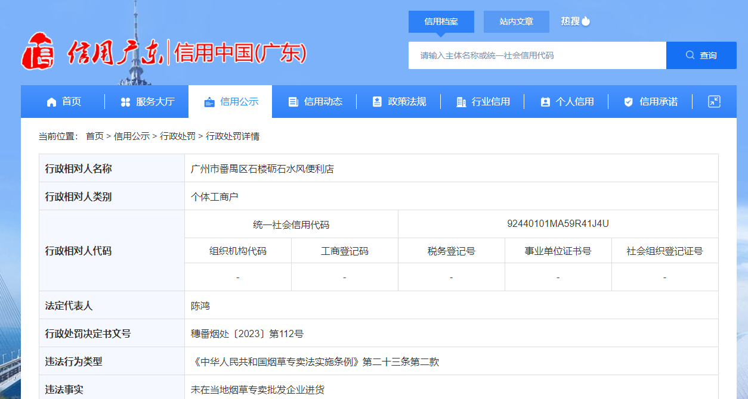748x399 pixels.
Task: Click the 法定代表人 row label
Action: pos(69,306)
